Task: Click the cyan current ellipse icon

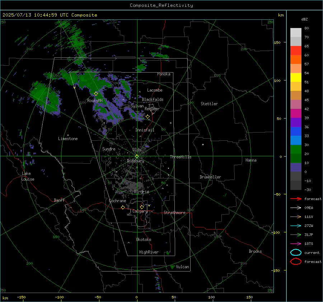Action: (296, 252)
